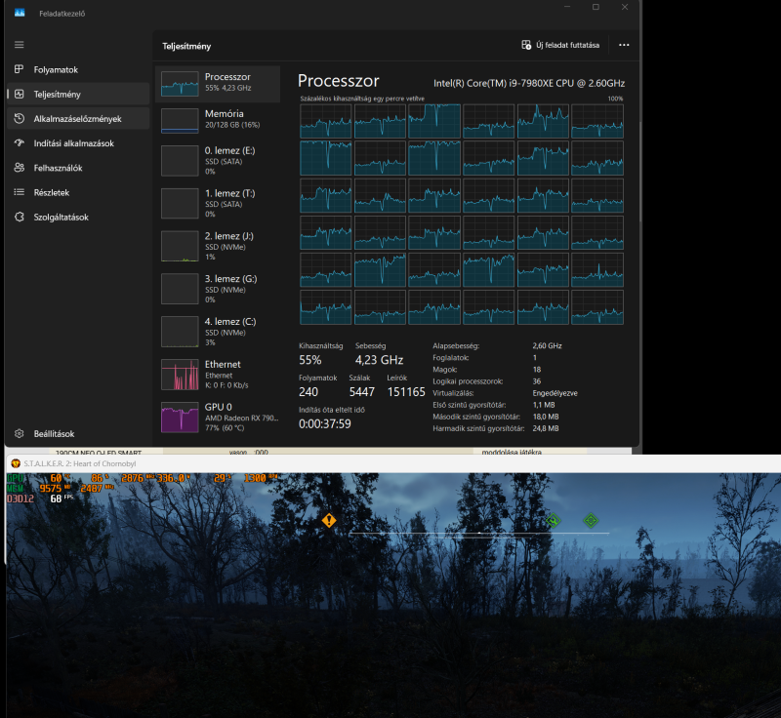
Task: Open Szolgáltatások page
Action: pos(78,217)
